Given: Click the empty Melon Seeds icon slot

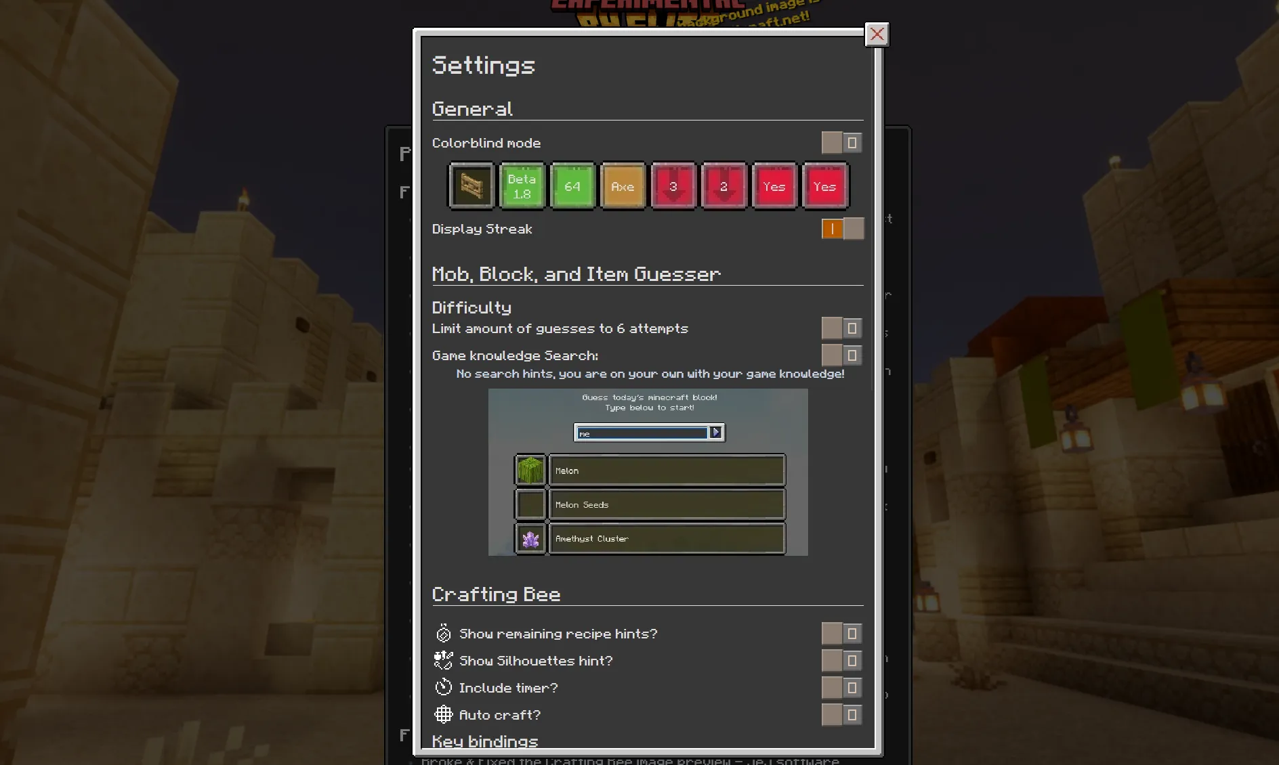Looking at the screenshot, I should pyautogui.click(x=530, y=504).
